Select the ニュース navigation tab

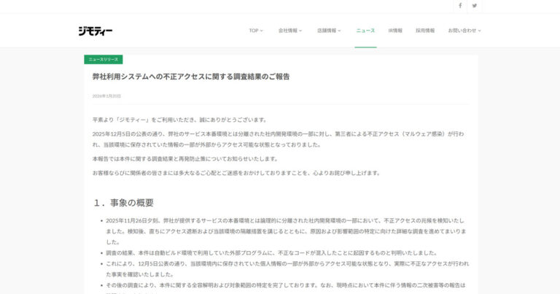[x=365, y=31]
